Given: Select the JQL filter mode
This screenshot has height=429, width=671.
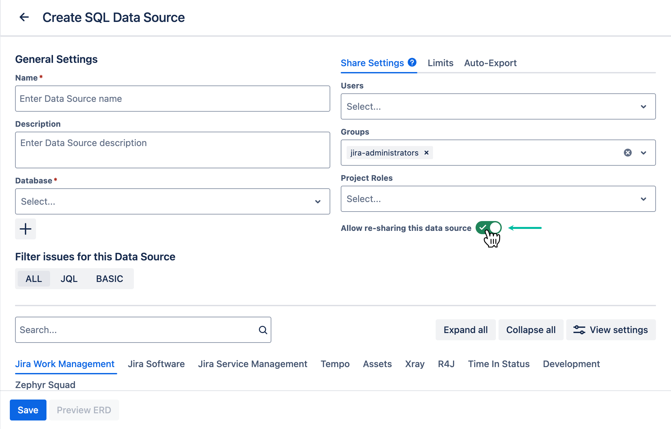Looking at the screenshot, I should (69, 279).
